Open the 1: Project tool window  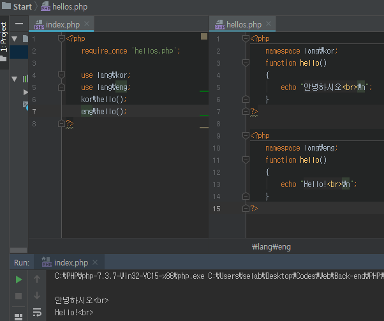pos(4,36)
